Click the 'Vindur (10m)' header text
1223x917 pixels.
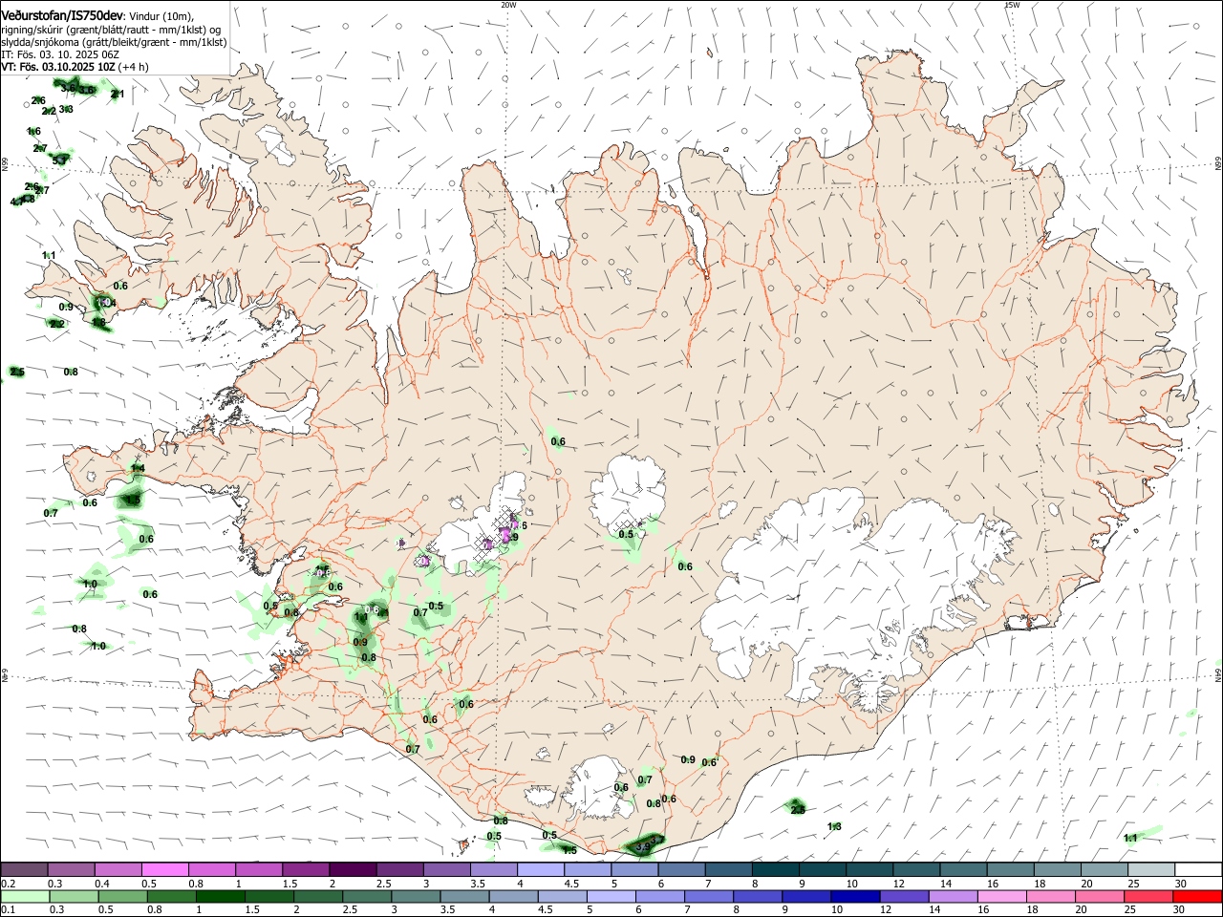tap(161, 16)
